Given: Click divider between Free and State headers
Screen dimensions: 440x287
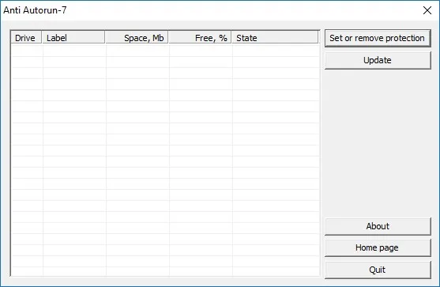Looking at the screenshot, I should point(231,38).
